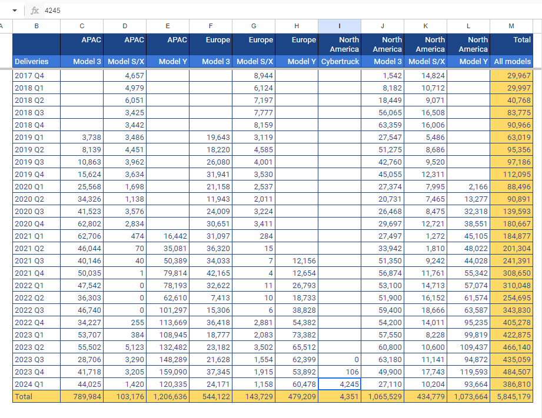Click Cybertruck cell 0 for 2023 Q3
The height and width of the screenshot is (418, 542).
tap(340, 360)
